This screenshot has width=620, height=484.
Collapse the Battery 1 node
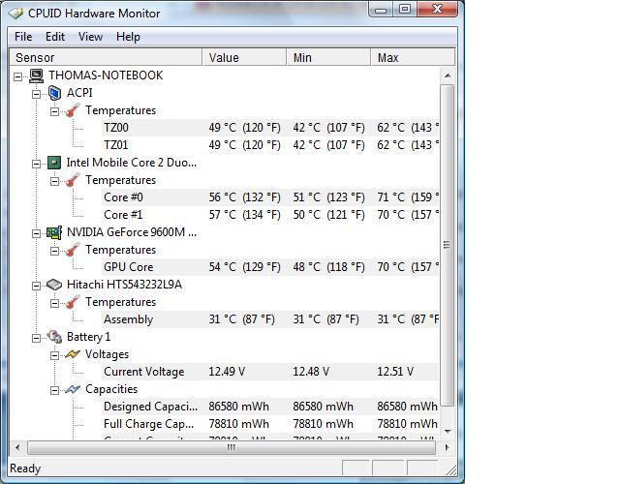37,338
